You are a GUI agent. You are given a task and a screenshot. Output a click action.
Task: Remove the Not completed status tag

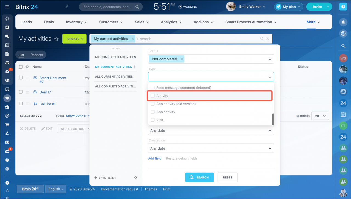(x=181, y=59)
